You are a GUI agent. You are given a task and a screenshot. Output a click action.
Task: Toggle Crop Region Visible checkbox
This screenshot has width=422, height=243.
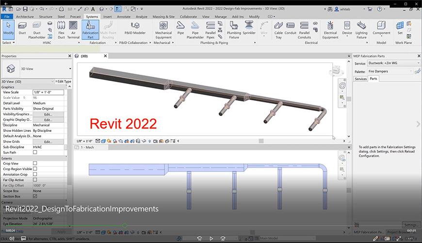tap(35, 169)
